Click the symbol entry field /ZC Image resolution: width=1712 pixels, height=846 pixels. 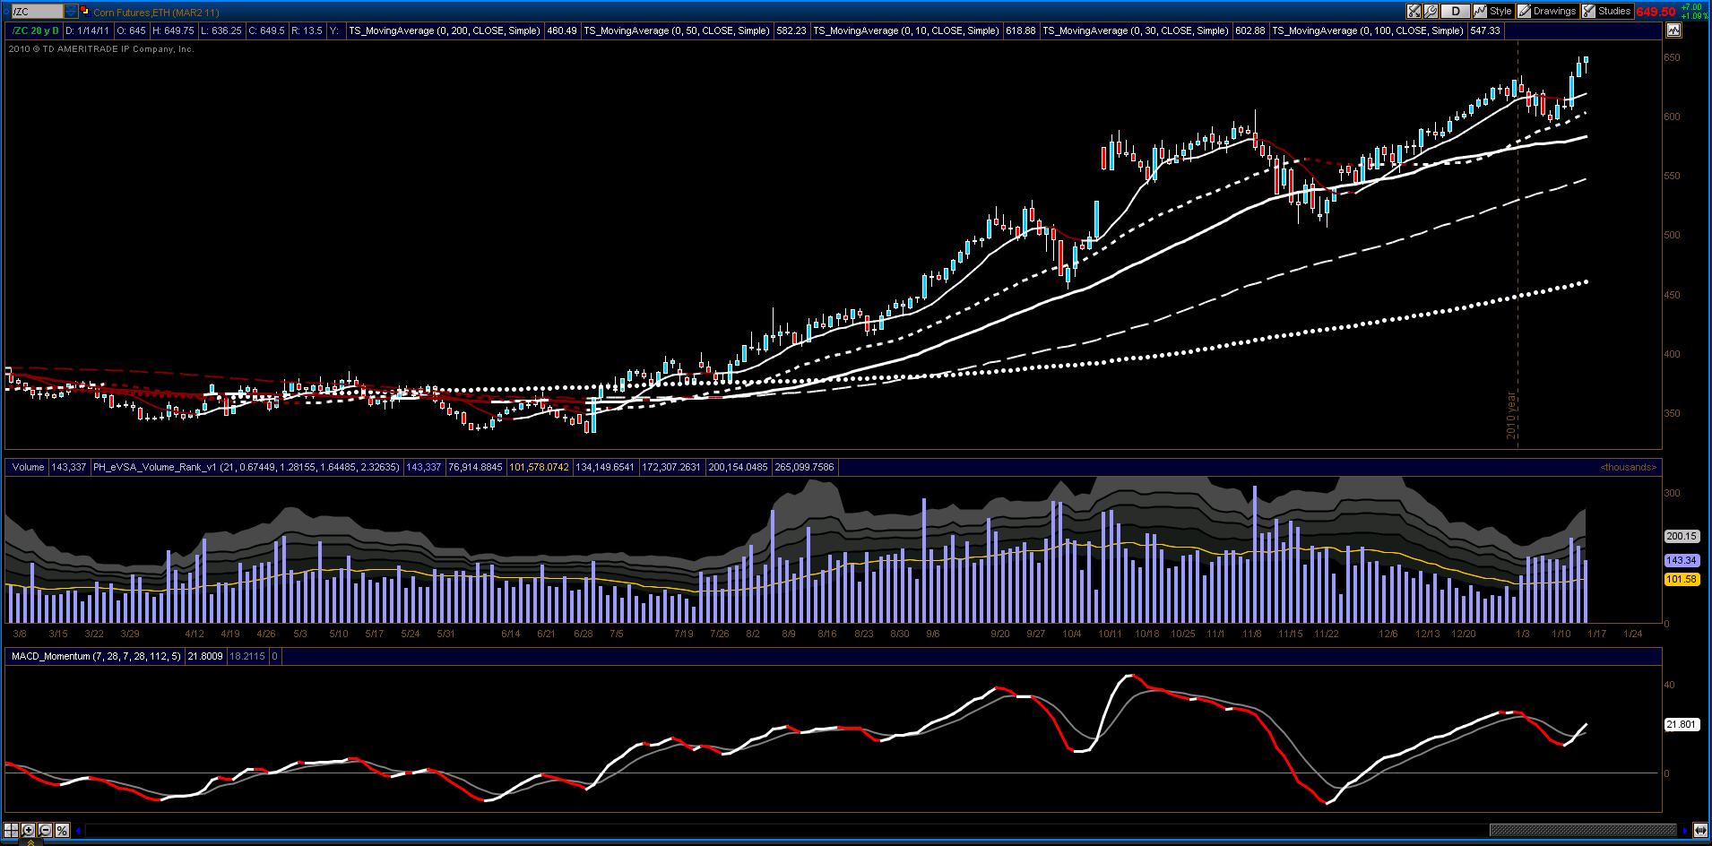[37, 12]
